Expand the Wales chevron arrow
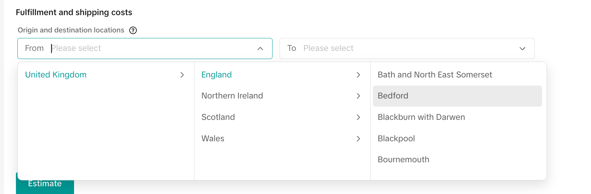 [358, 139]
